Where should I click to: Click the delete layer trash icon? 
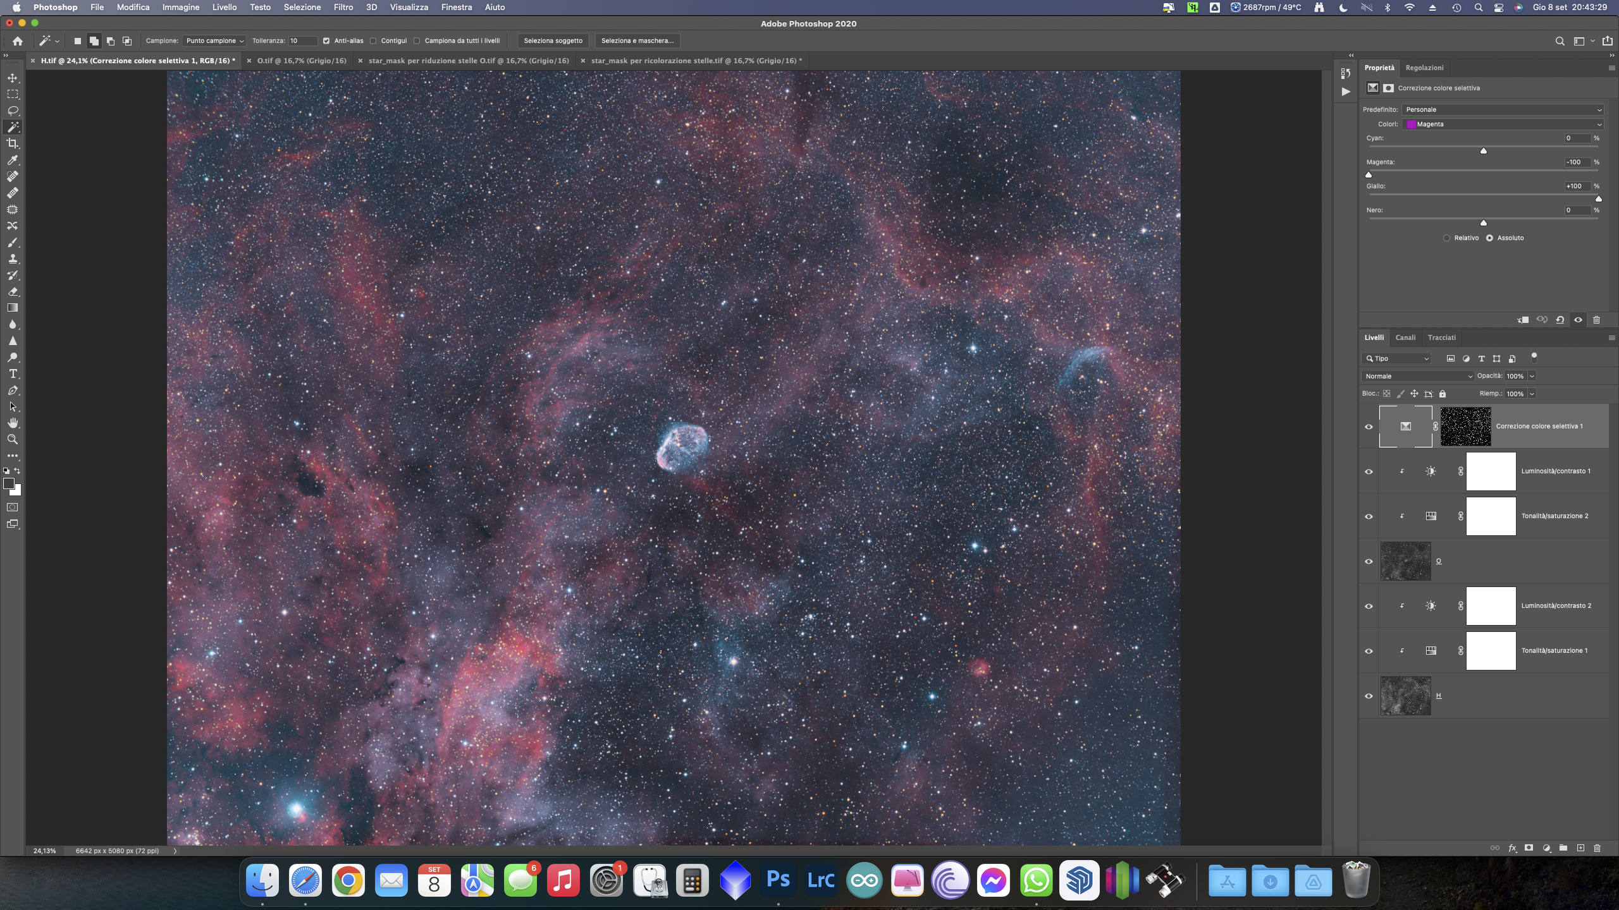(1597, 848)
